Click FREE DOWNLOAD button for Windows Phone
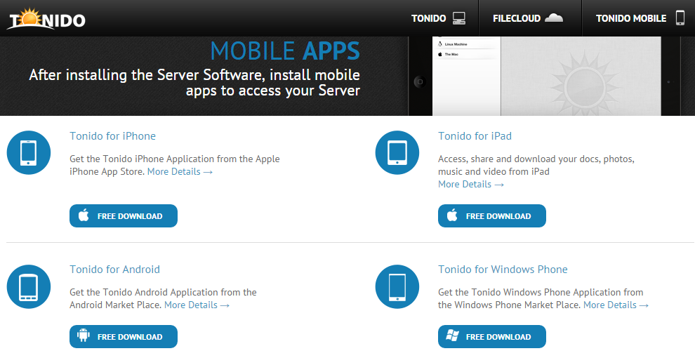This screenshot has height=358, width=695. point(492,337)
